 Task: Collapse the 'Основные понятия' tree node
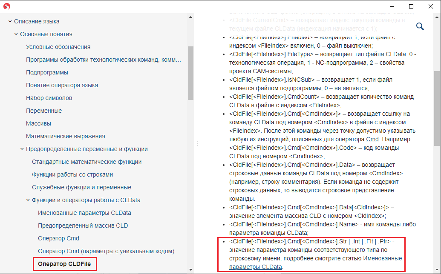pyautogui.click(x=16, y=34)
